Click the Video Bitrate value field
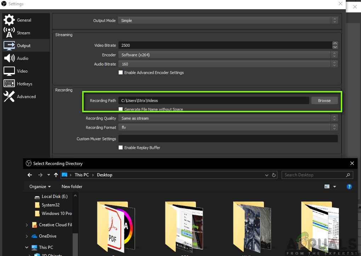 pyautogui.click(x=225, y=45)
